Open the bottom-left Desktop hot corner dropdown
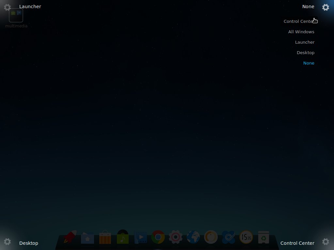This screenshot has height=250, width=334. 28,243
